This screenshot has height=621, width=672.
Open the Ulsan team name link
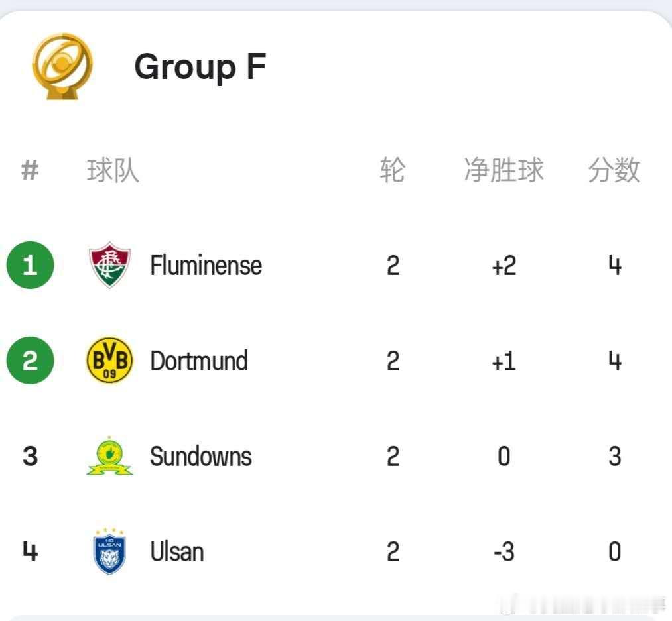177,551
